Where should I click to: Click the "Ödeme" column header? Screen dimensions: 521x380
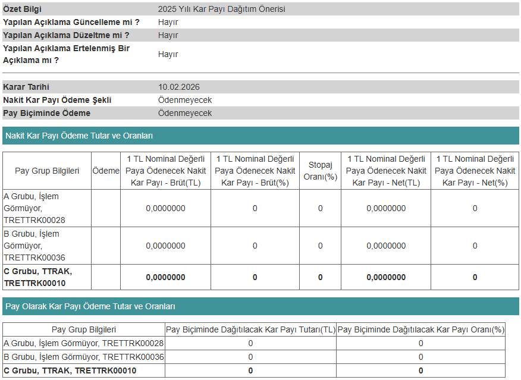(106, 171)
